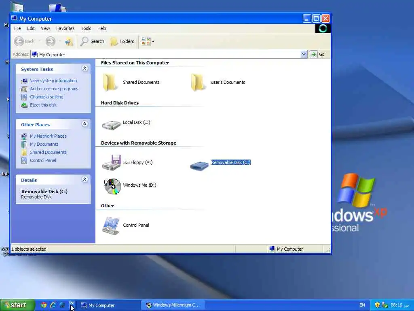Collapse the System Tasks panel
The width and height of the screenshot is (414, 311).
click(85, 68)
